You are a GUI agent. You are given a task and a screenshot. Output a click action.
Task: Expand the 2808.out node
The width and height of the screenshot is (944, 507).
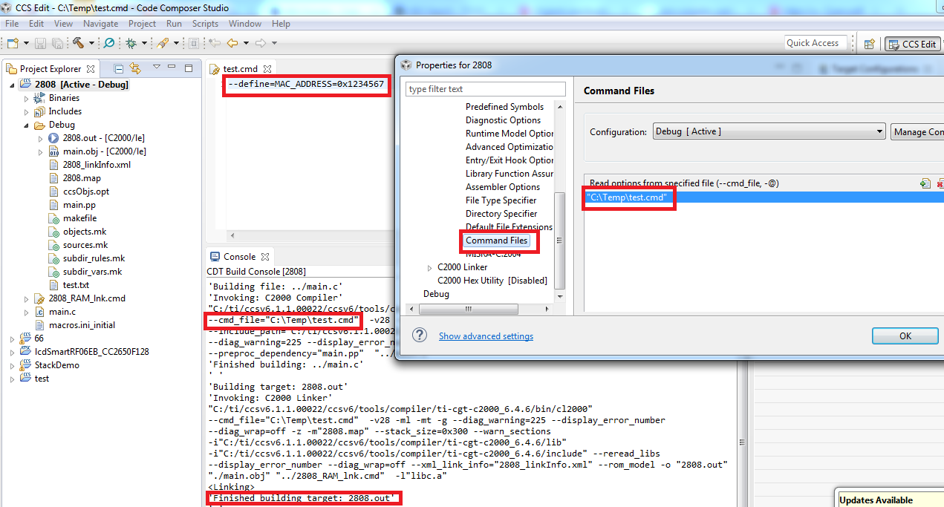tap(41, 138)
